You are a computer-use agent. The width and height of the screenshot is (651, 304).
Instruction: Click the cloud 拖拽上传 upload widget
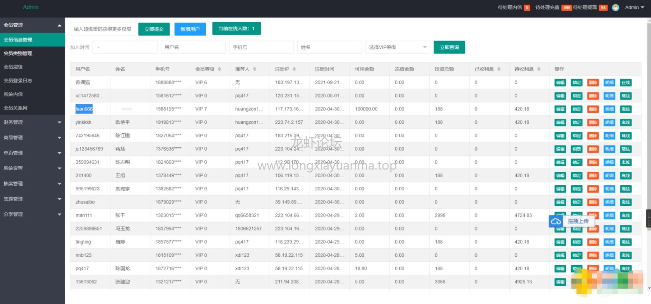tap(572, 221)
